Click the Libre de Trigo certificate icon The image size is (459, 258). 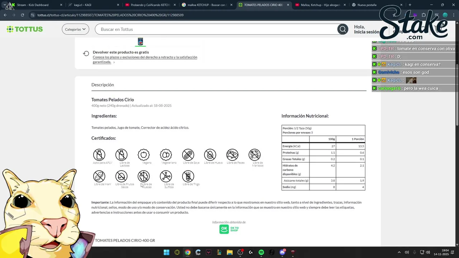[188, 176]
